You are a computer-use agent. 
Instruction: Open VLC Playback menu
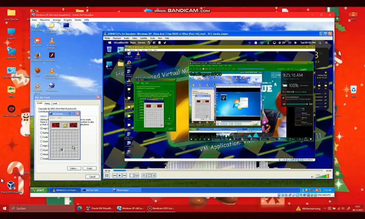point(117,38)
